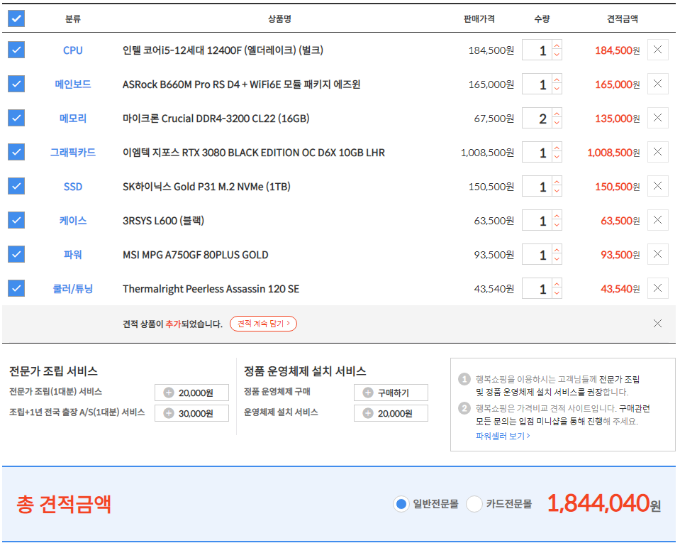Decrease the 쿨러/튜닝 quantity by one
The height and width of the screenshot is (548, 680).
click(x=557, y=294)
